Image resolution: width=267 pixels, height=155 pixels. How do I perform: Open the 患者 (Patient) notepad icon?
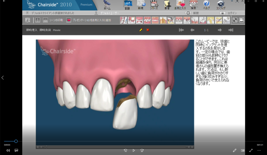(x=167, y=5)
